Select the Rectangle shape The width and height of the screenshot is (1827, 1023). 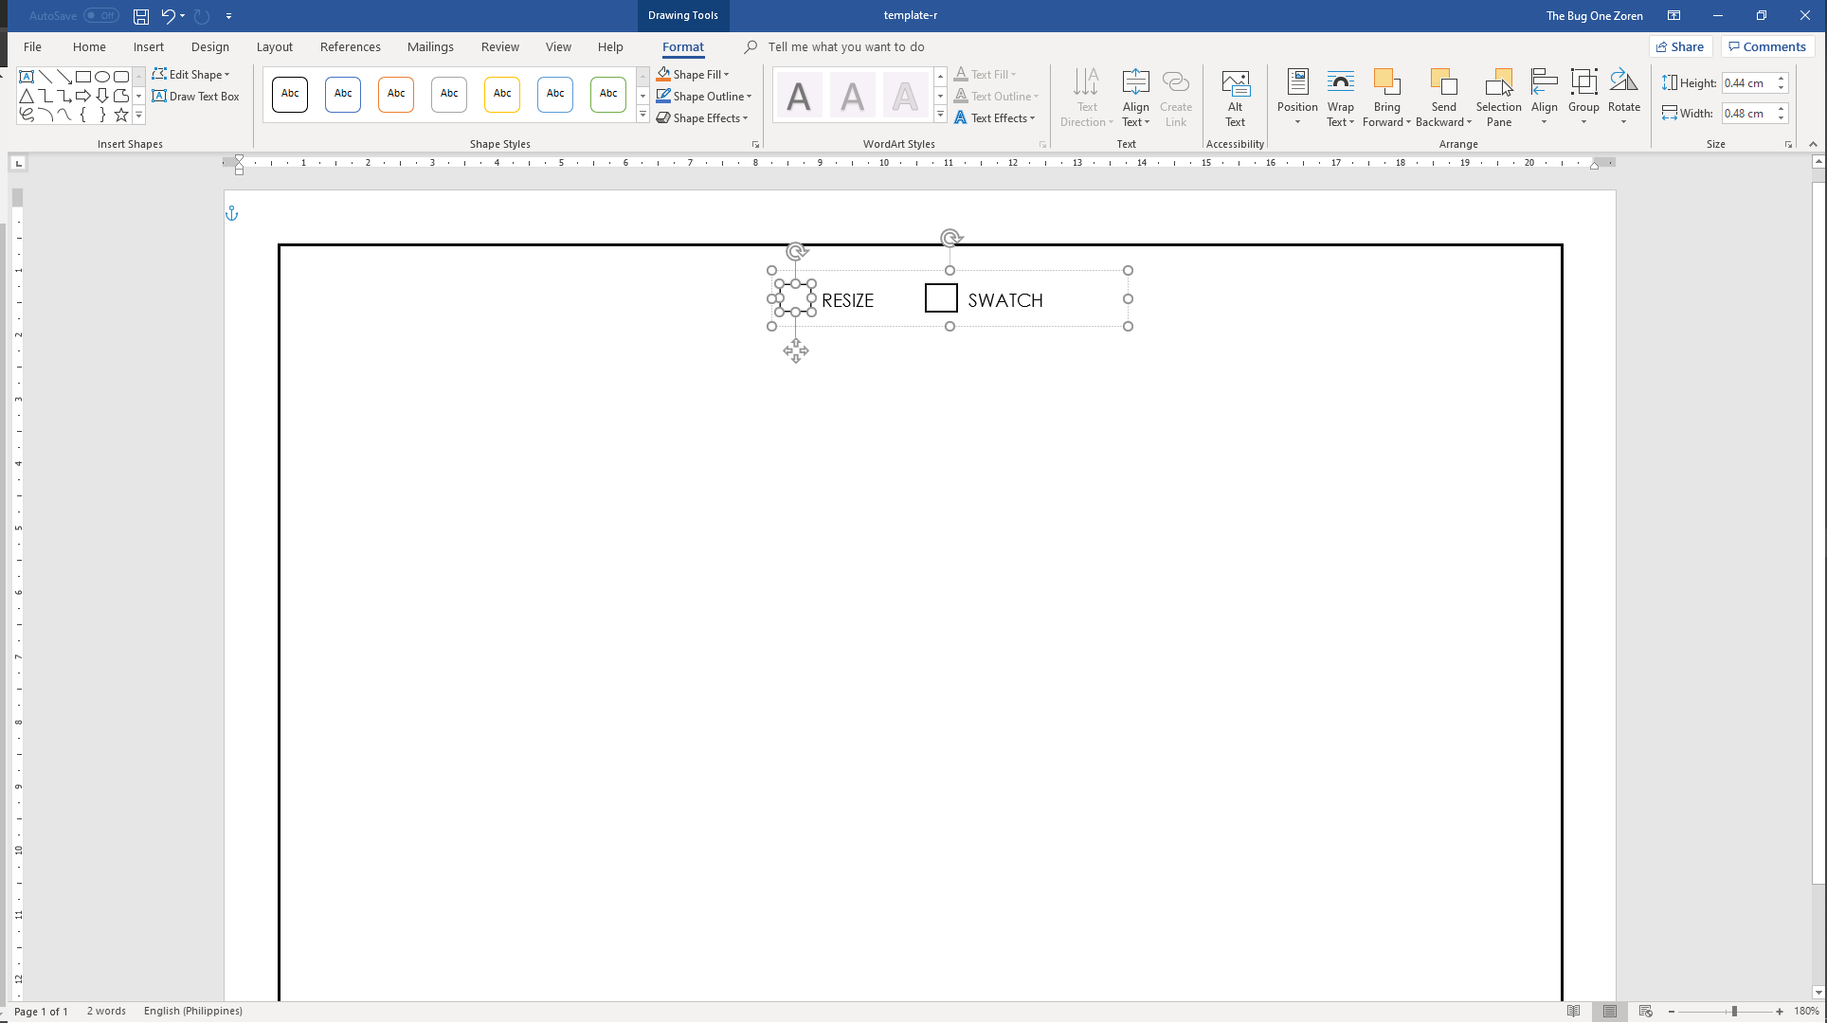[x=83, y=77]
